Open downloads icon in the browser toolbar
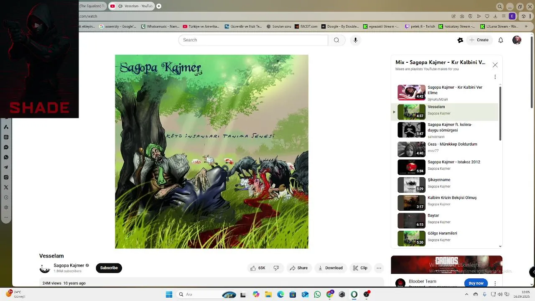Image resolution: width=535 pixels, height=301 pixels. [x=495, y=16]
